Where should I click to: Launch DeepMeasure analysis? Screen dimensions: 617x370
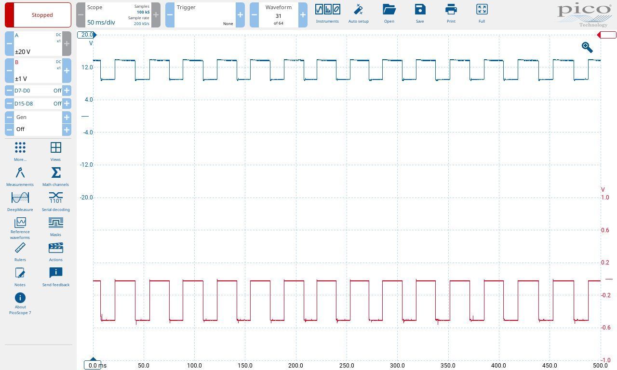coord(20,201)
